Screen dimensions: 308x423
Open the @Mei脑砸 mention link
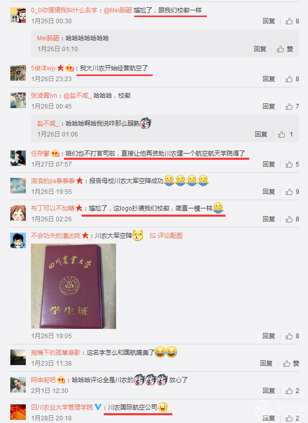(x=118, y=10)
